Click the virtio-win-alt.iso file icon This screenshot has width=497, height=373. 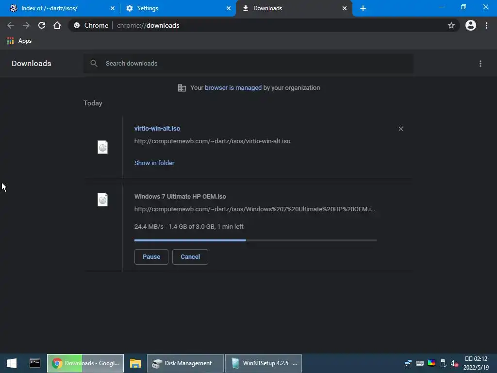(x=102, y=147)
